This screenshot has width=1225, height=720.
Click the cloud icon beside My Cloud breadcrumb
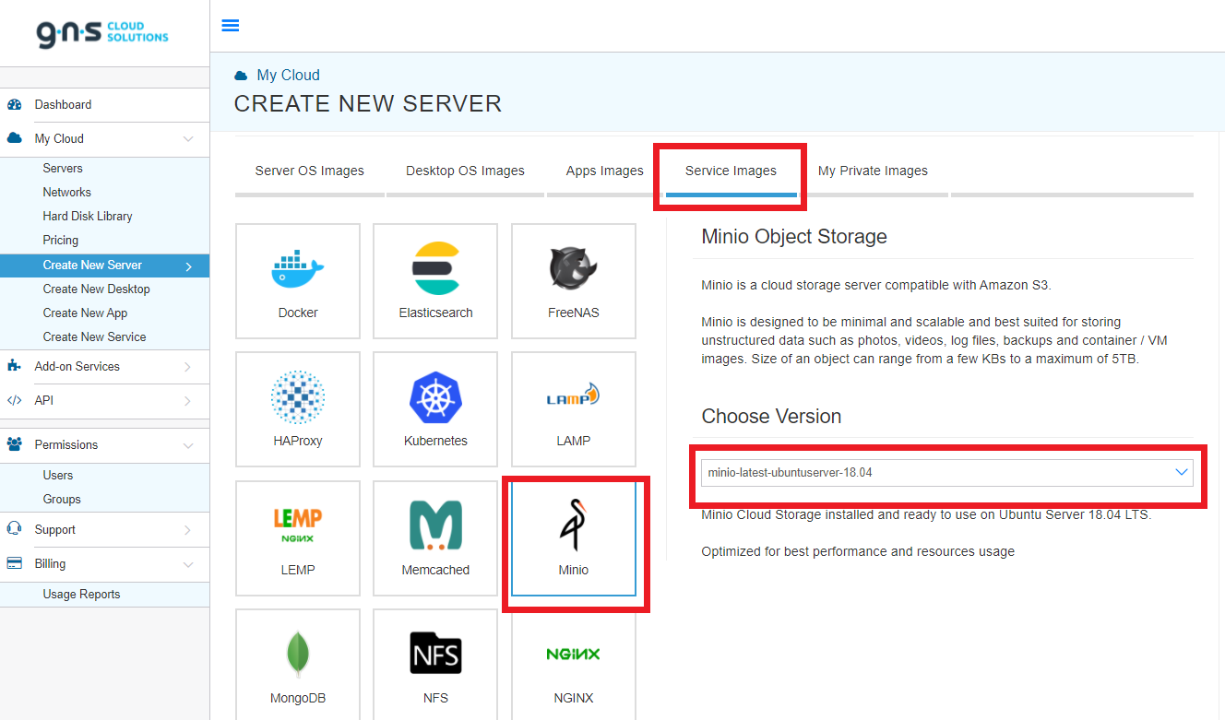click(x=241, y=76)
